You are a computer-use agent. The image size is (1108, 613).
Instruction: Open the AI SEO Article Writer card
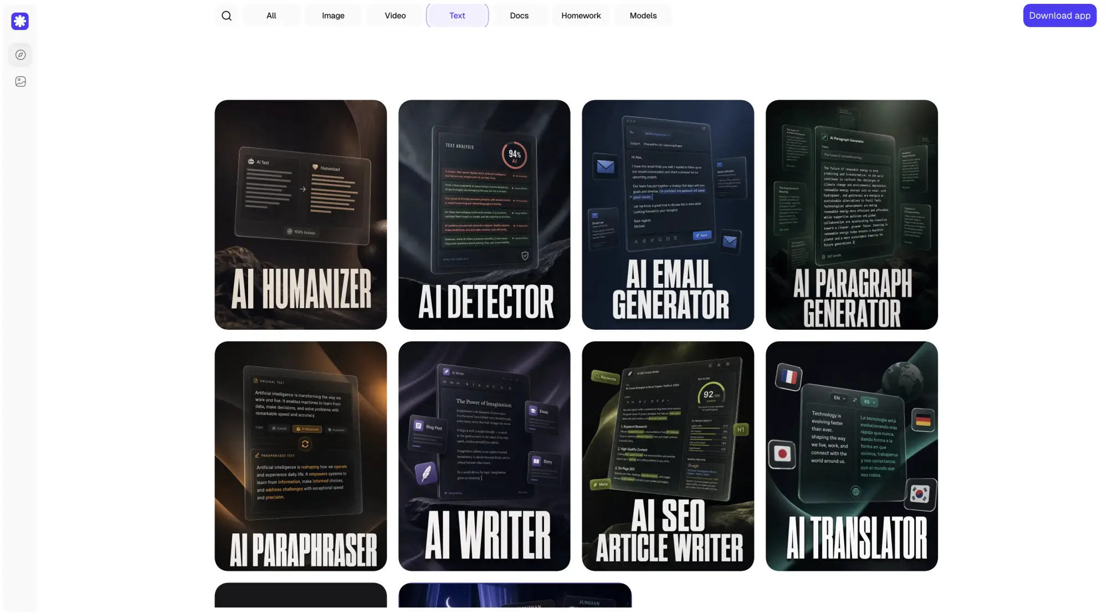(x=668, y=456)
